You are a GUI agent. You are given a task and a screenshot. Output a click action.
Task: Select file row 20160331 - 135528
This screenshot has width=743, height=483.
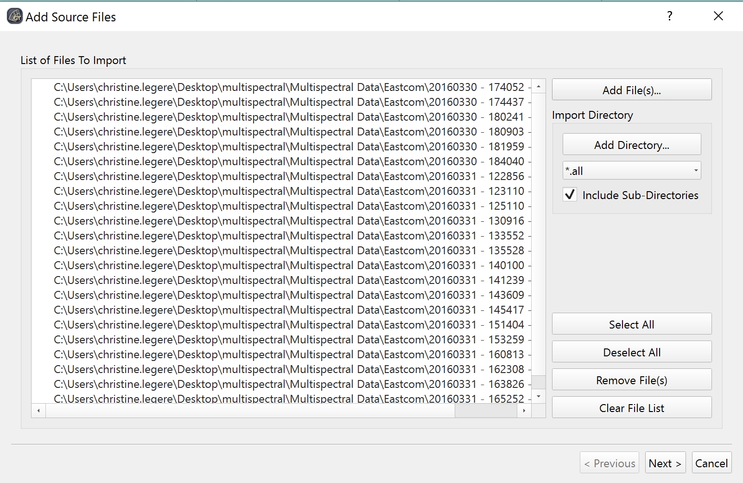coord(281,251)
